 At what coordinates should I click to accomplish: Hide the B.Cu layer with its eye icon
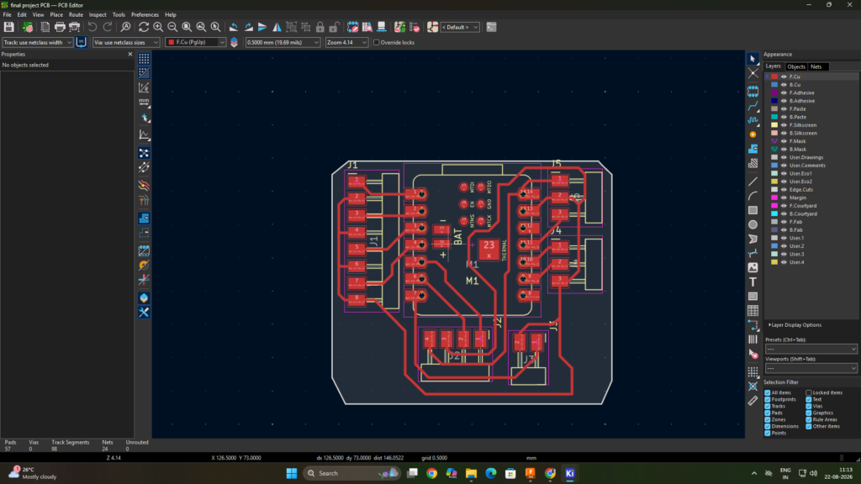(x=784, y=85)
